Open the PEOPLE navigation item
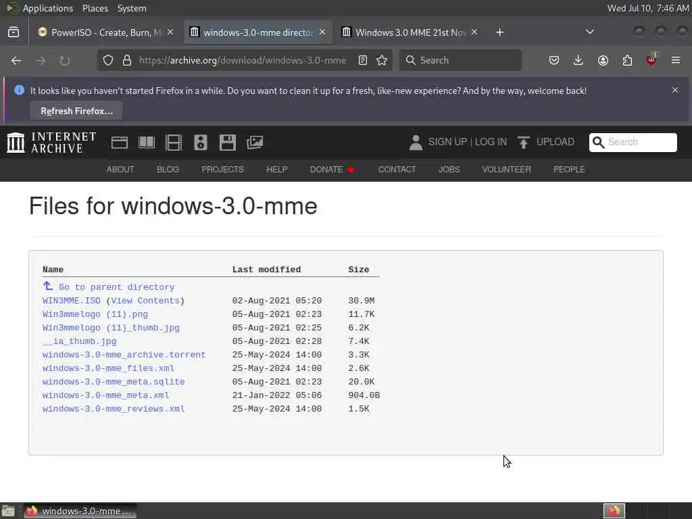The width and height of the screenshot is (692, 519). [x=569, y=170]
